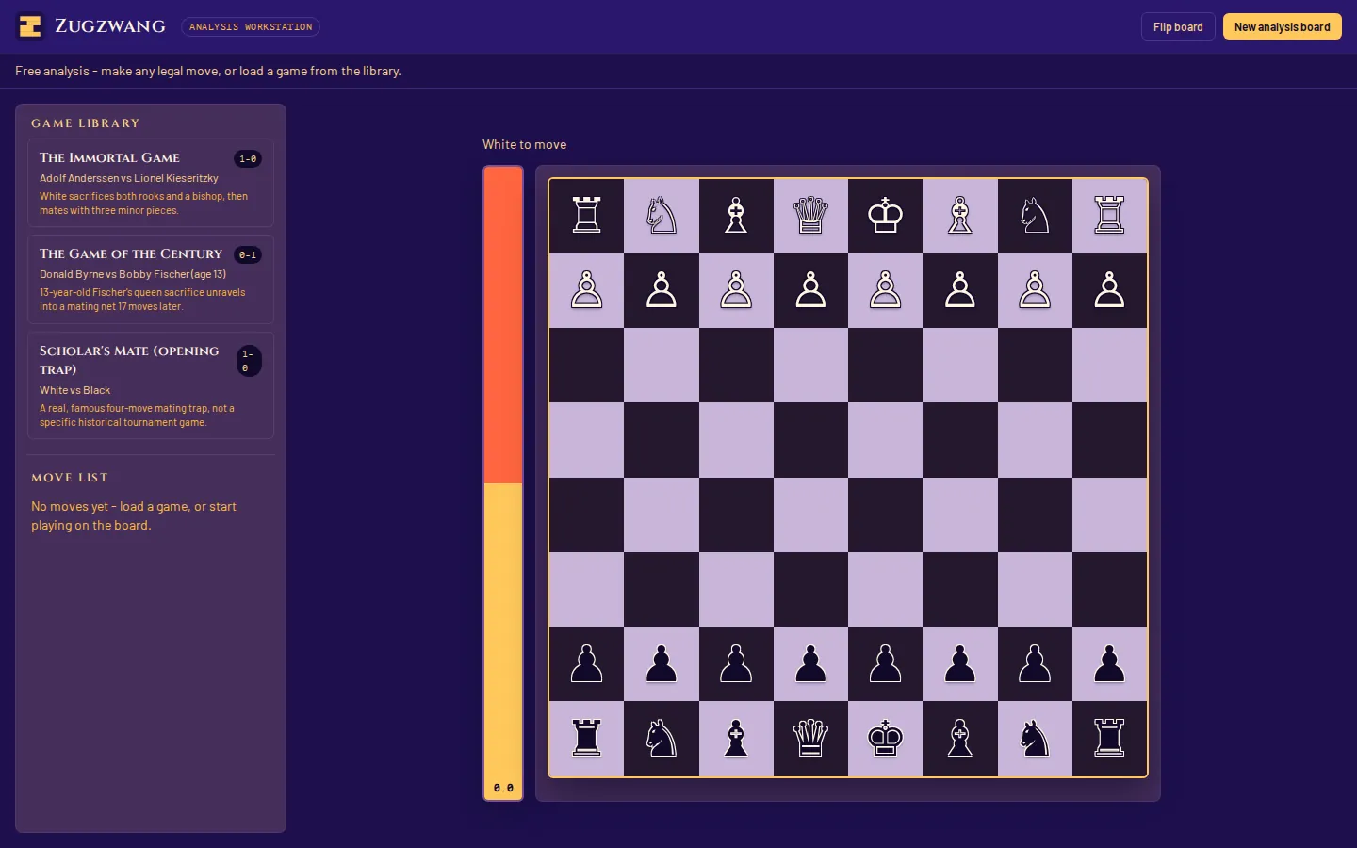Select the white queen on the top row
The width and height of the screenshot is (1357, 848).
coord(810,216)
